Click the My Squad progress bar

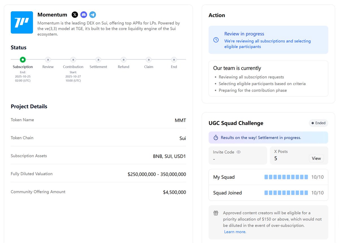(x=286, y=177)
